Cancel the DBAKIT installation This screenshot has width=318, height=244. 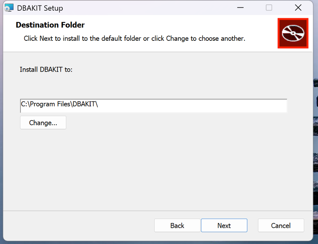(281, 225)
